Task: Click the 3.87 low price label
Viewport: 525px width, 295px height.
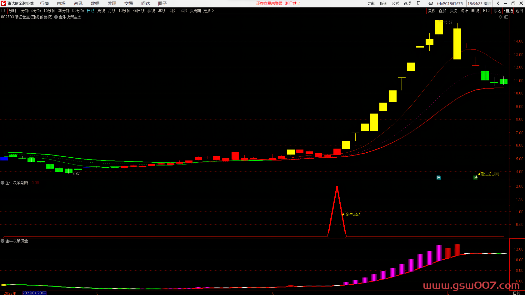Action: click(x=76, y=174)
